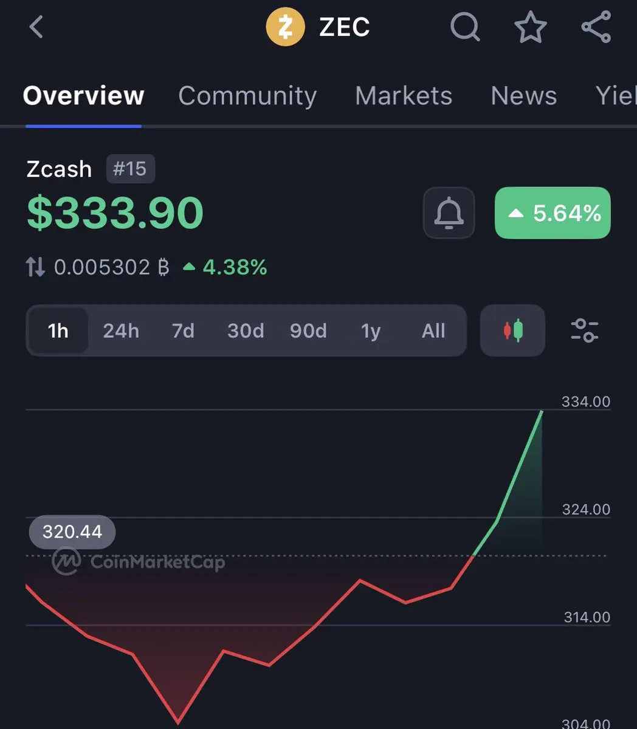Select the 1h chart range
The image size is (637, 729).
(58, 330)
